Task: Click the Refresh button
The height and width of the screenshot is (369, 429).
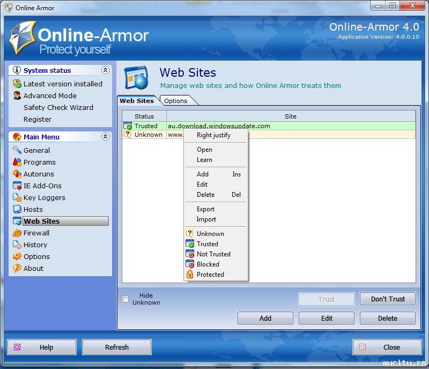Action: click(x=117, y=347)
